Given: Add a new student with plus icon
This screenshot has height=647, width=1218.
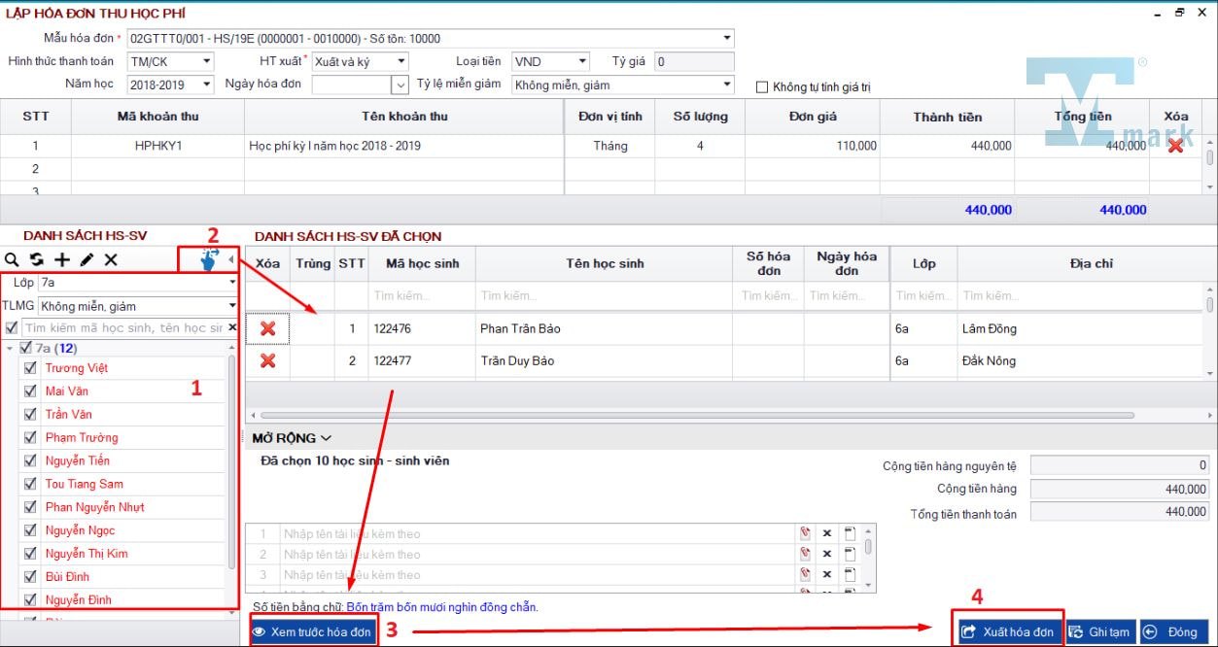Looking at the screenshot, I should coord(61,259).
